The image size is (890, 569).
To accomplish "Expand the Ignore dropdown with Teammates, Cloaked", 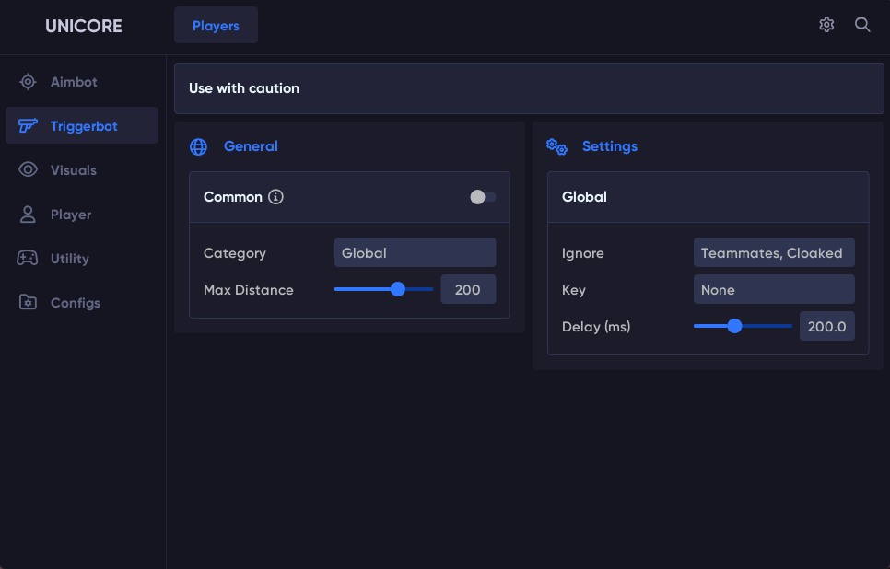I will [x=773, y=253].
